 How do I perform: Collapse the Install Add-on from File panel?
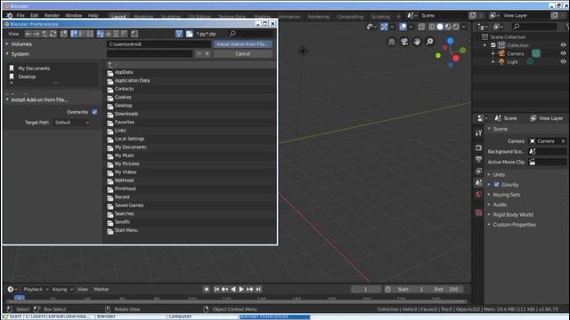click(7, 100)
